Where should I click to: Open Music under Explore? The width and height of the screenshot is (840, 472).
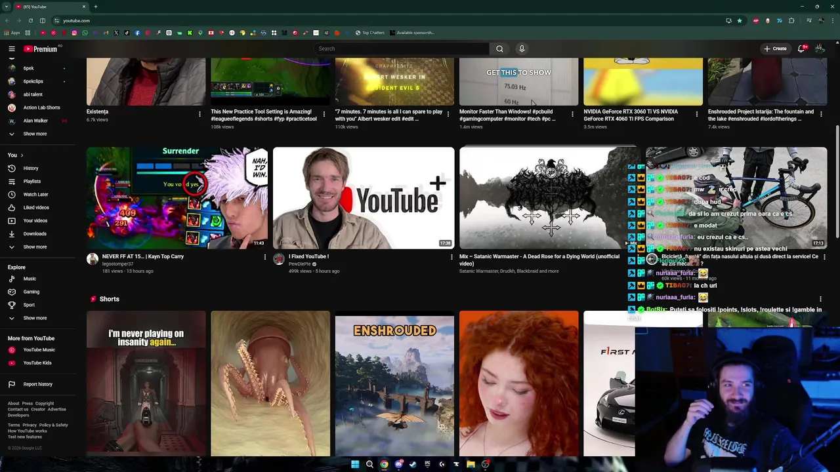pos(30,279)
